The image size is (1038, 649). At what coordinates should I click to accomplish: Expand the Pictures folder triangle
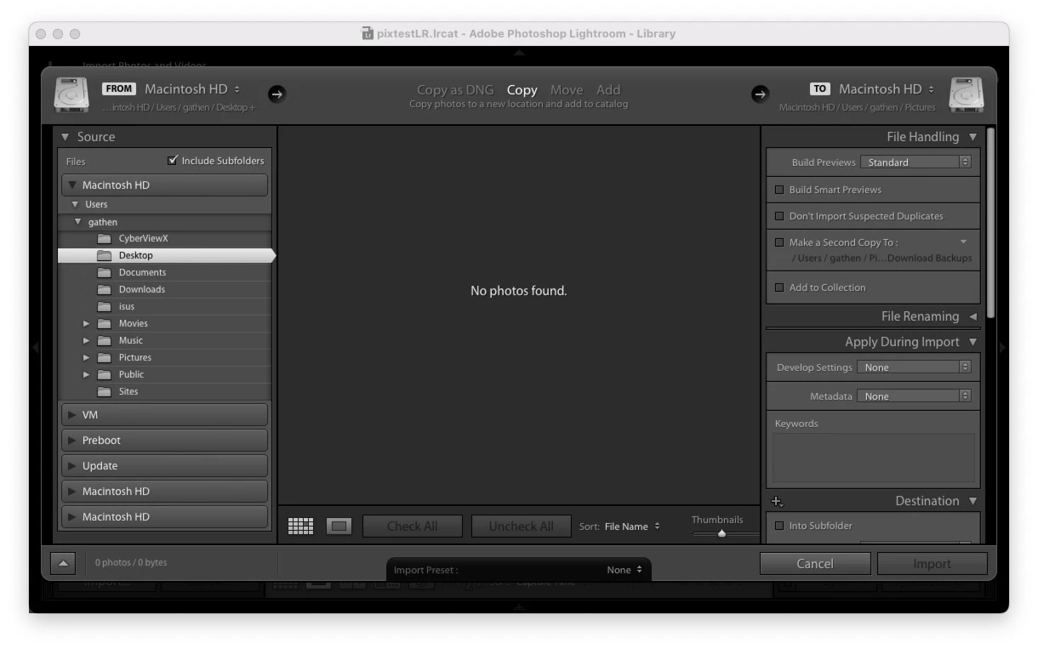coord(86,358)
